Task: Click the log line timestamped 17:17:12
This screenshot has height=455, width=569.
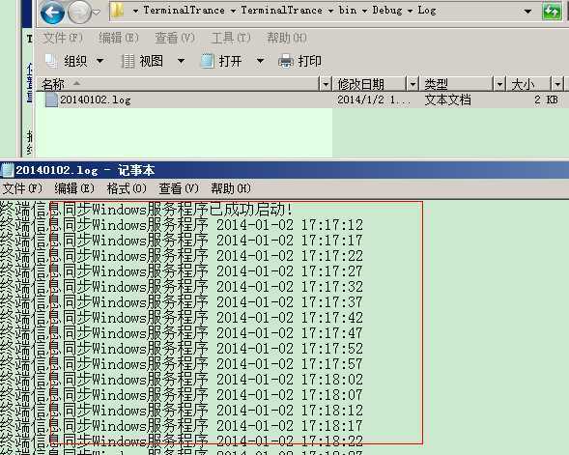Action: tap(182, 225)
